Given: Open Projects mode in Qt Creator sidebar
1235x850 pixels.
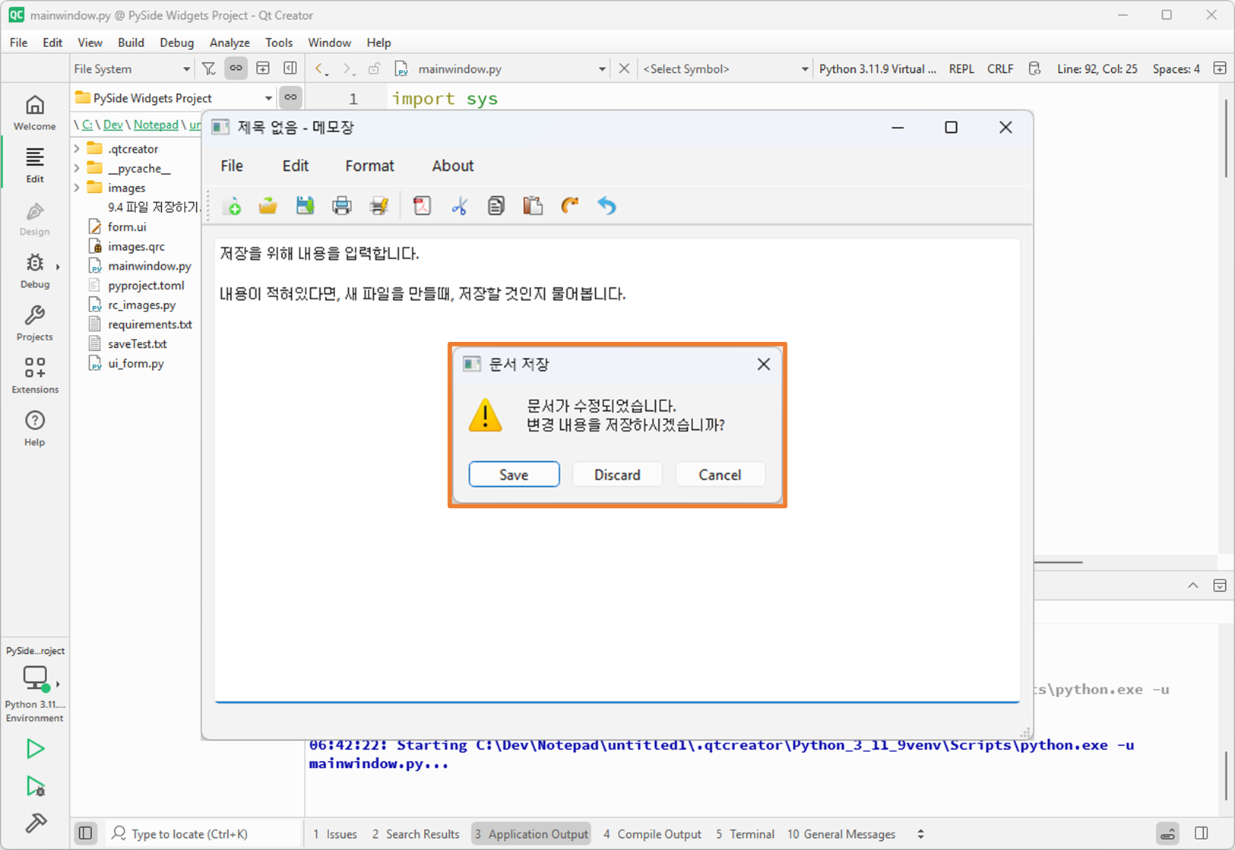Looking at the screenshot, I should pos(35,323).
